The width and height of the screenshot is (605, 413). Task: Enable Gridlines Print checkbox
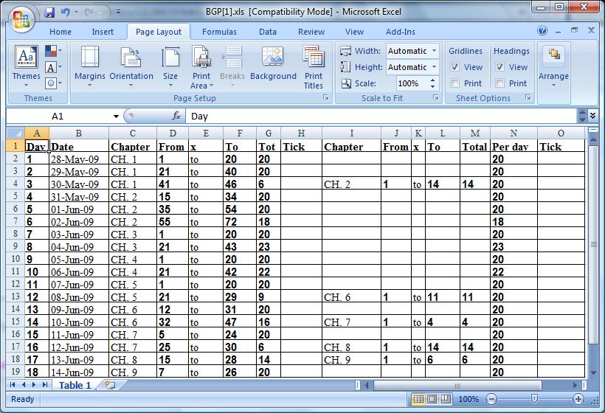(x=455, y=83)
